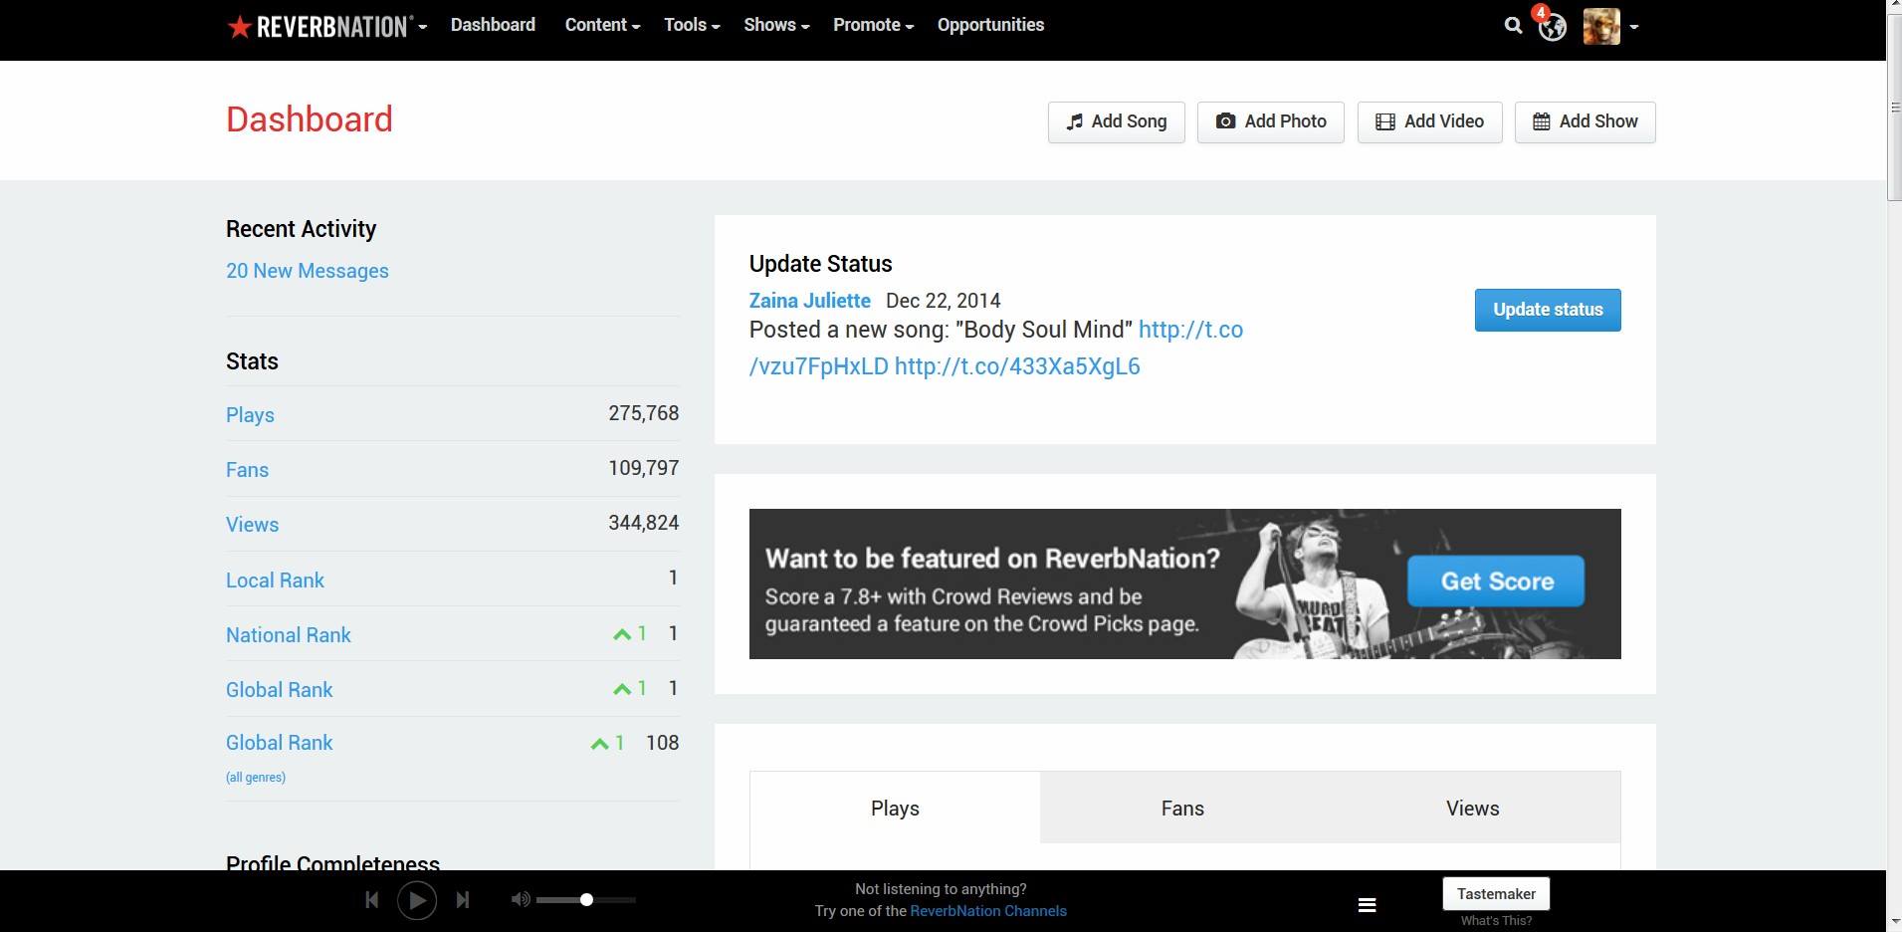Click the previous track button

point(372,900)
